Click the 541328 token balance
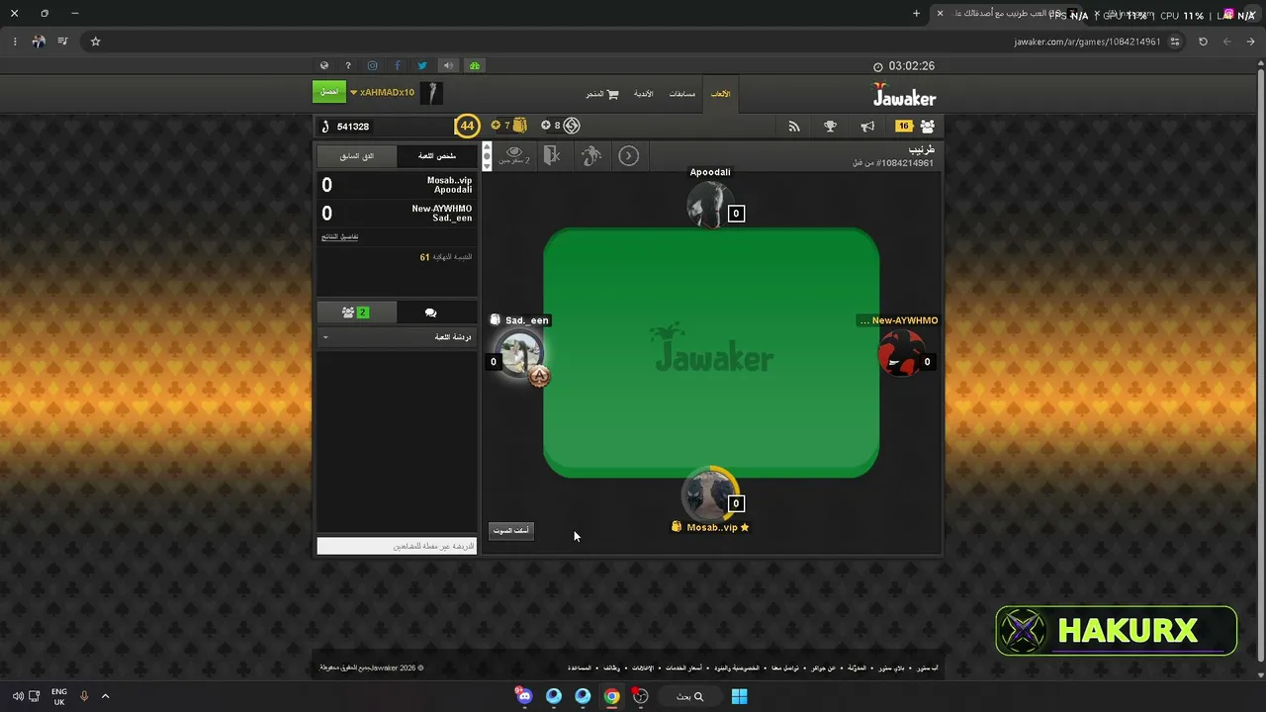This screenshot has height=712, width=1266. (352, 127)
